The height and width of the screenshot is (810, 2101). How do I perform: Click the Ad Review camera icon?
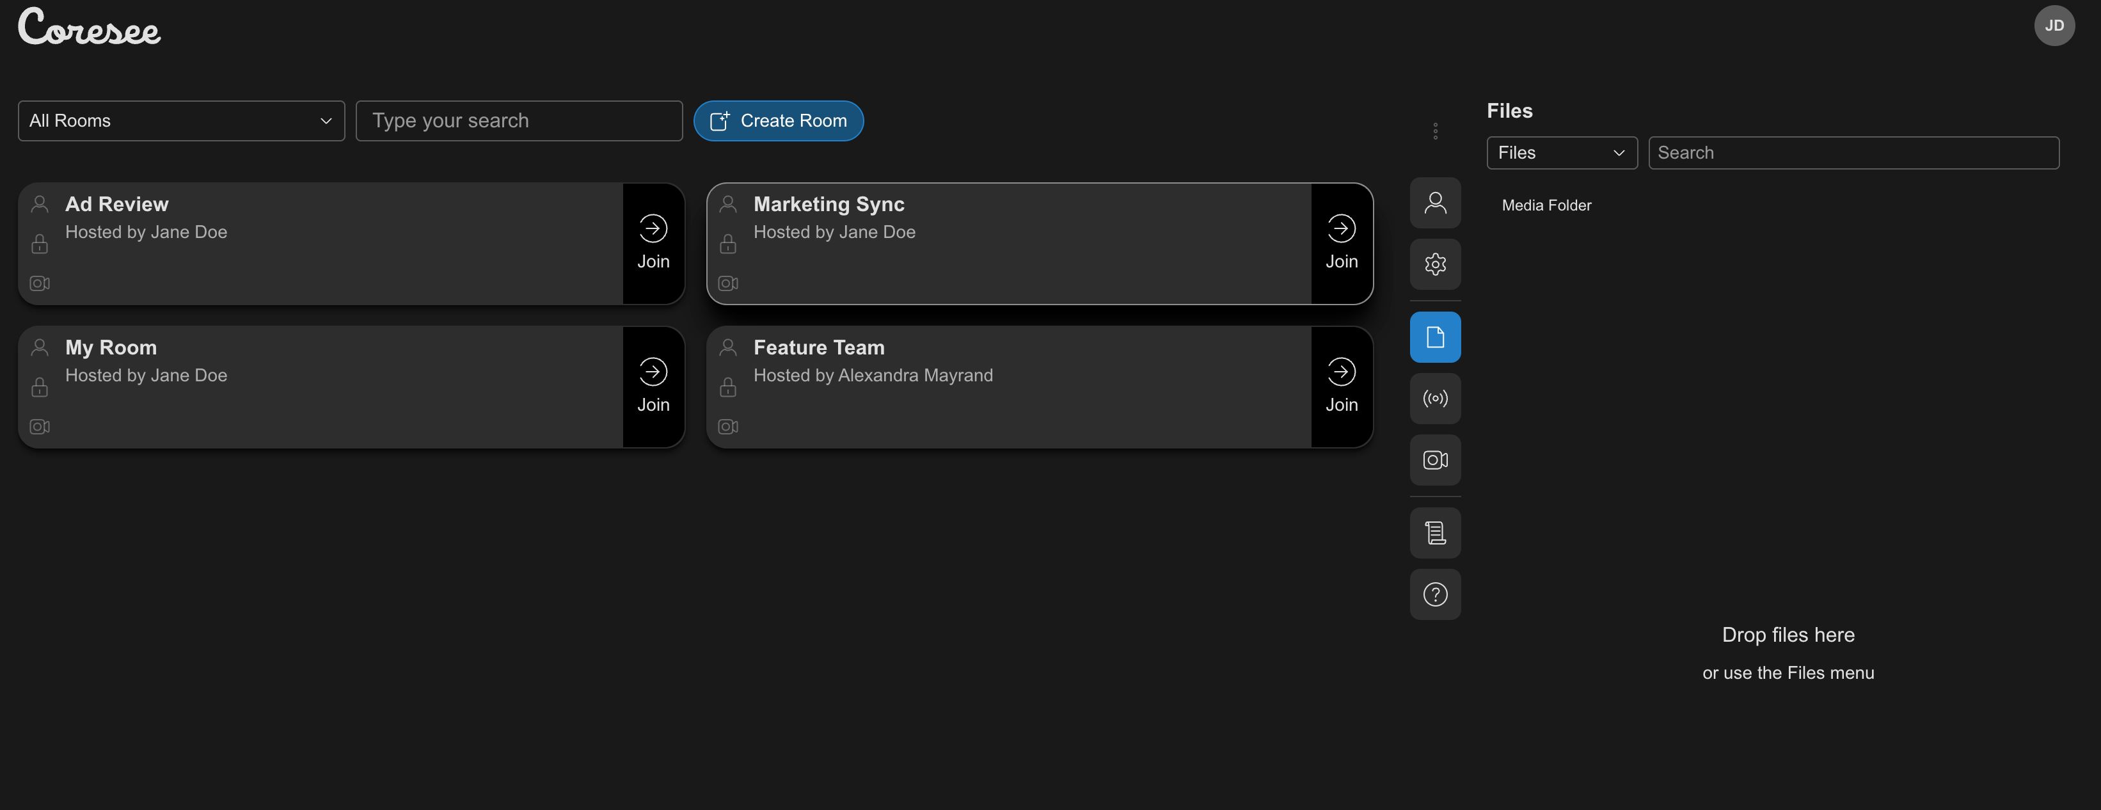pyautogui.click(x=40, y=283)
